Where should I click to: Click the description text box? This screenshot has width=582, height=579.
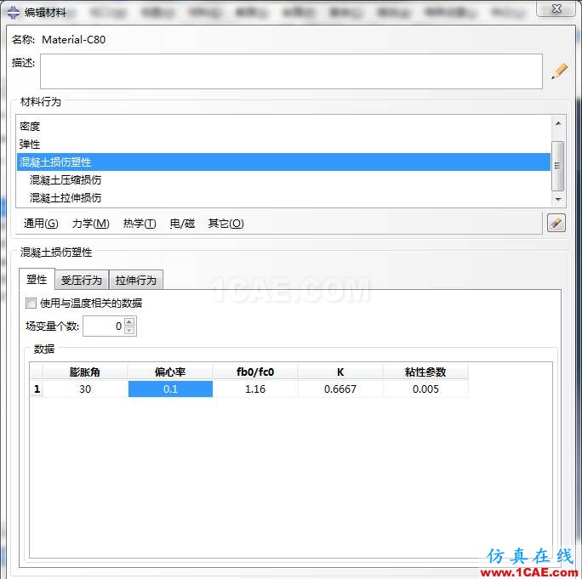point(291,71)
